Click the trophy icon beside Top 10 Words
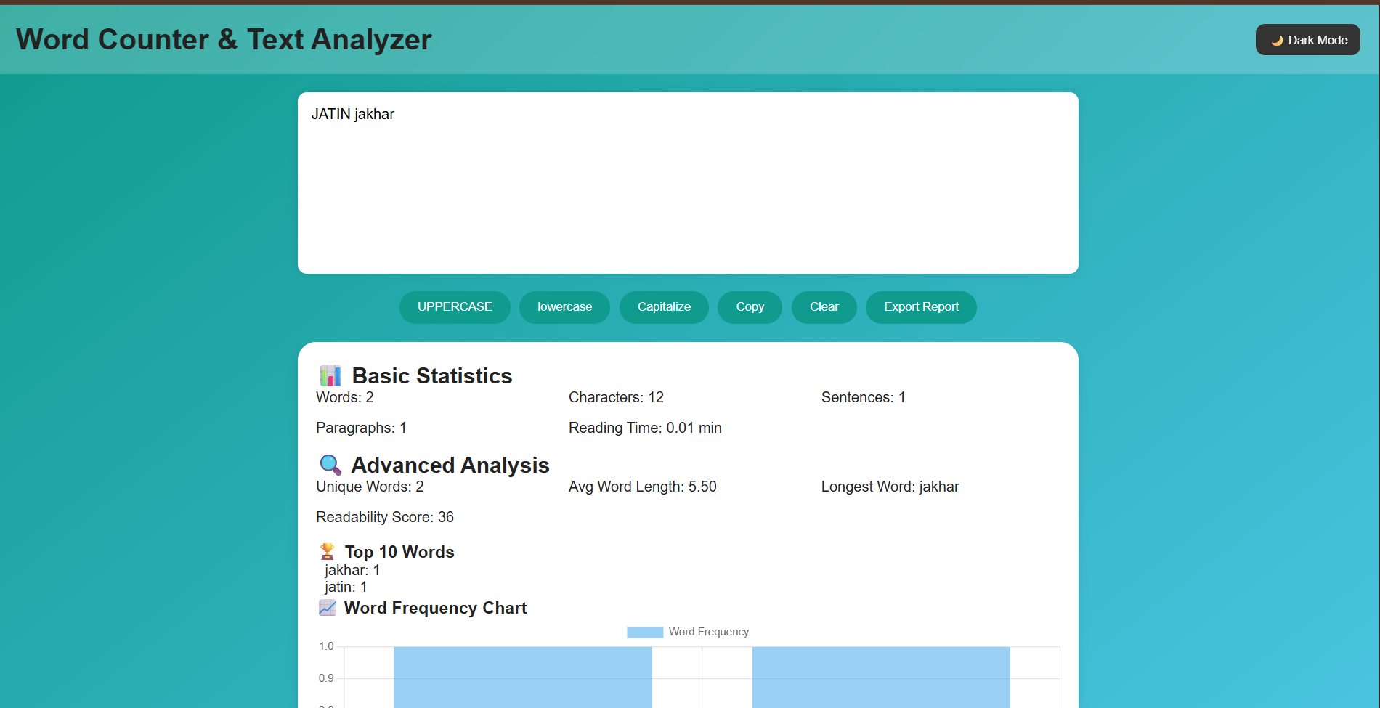 (328, 551)
